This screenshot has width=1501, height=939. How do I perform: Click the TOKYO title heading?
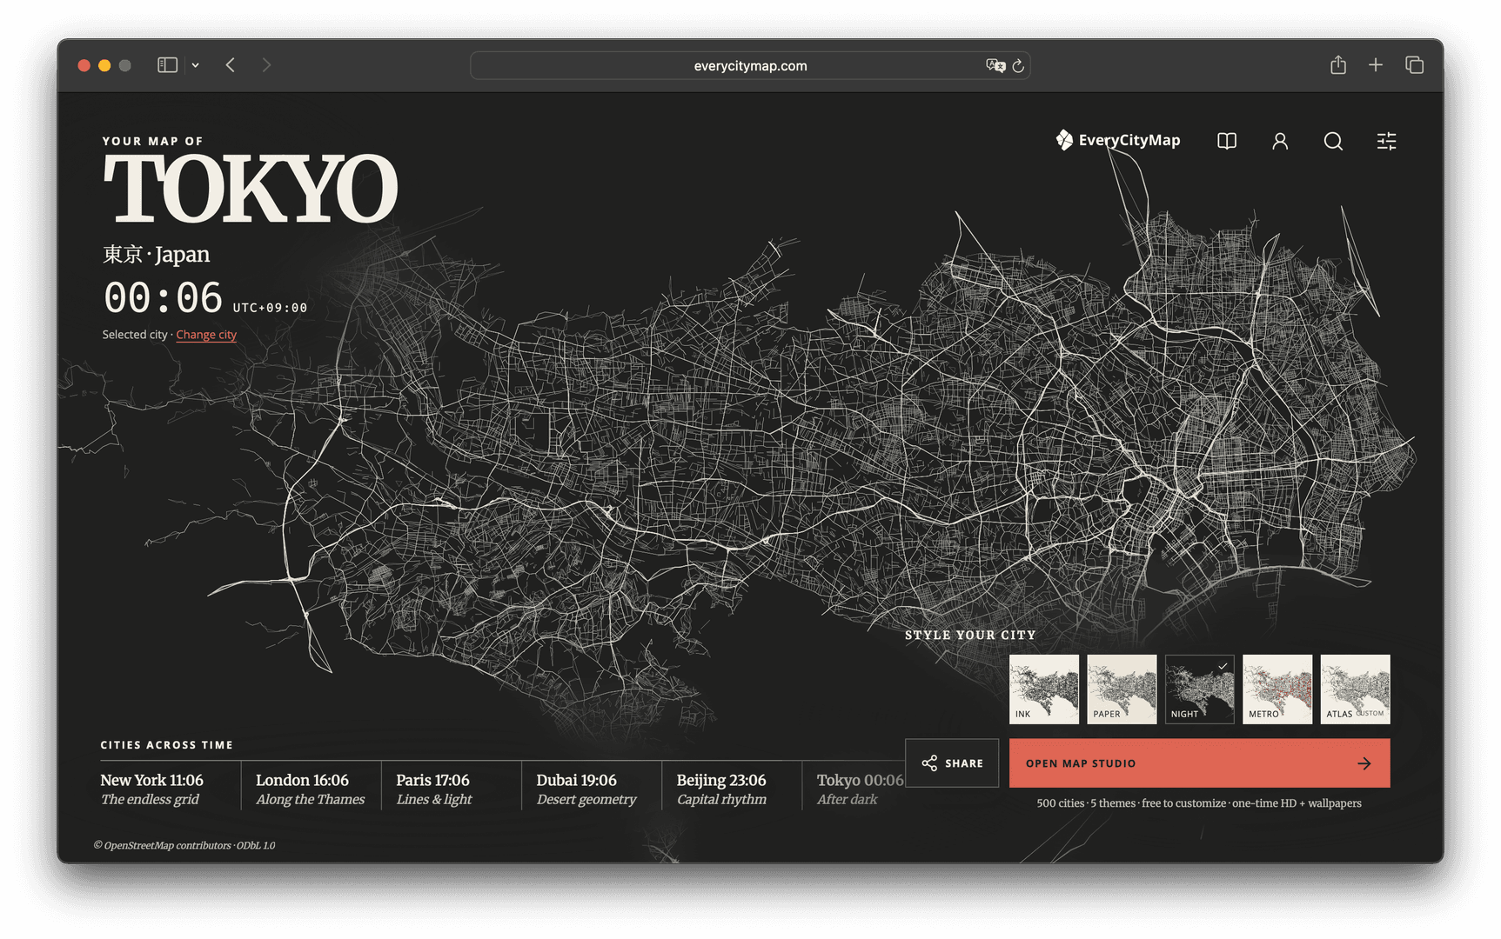click(251, 189)
